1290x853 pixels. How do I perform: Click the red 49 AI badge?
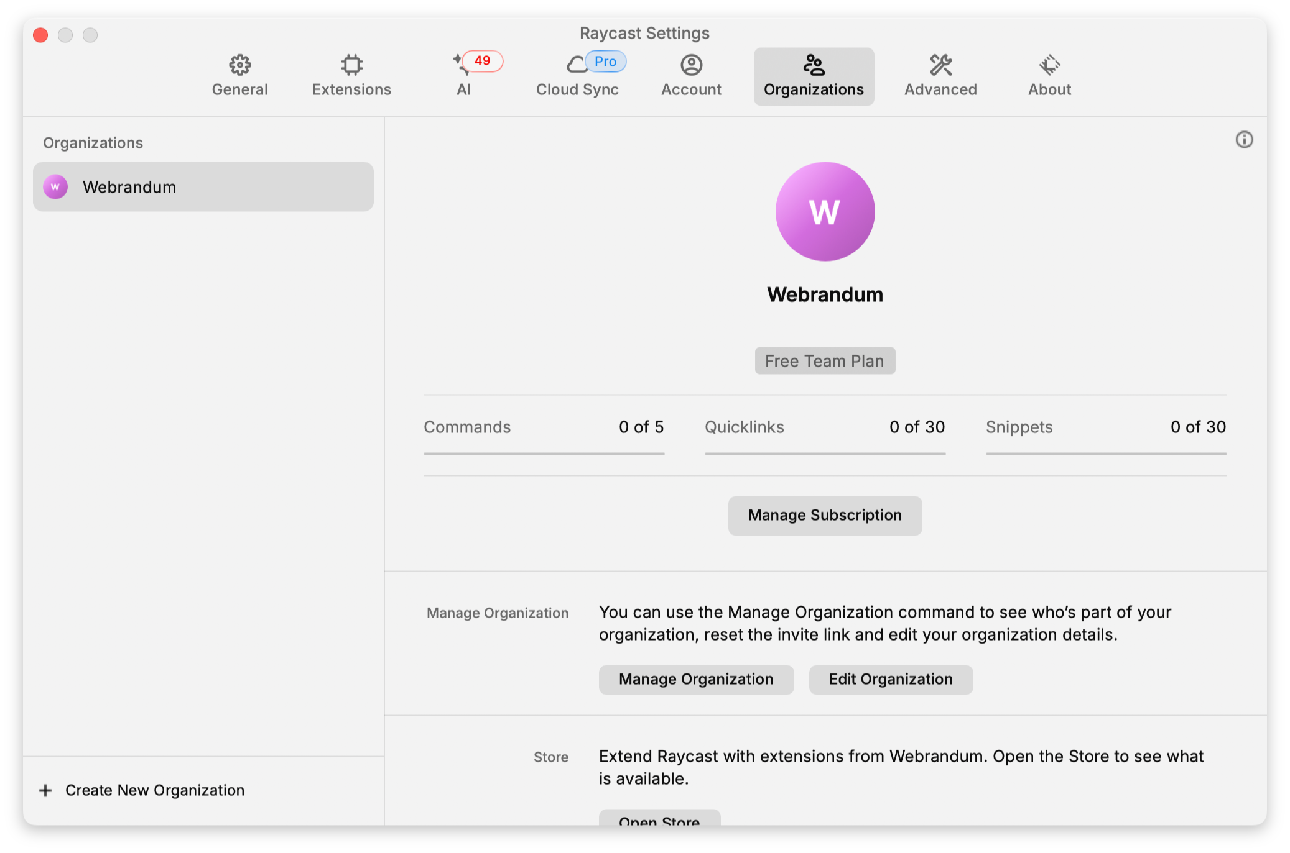pos(483,61)
